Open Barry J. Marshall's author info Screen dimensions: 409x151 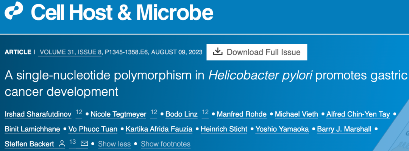(x=344, y=129)
